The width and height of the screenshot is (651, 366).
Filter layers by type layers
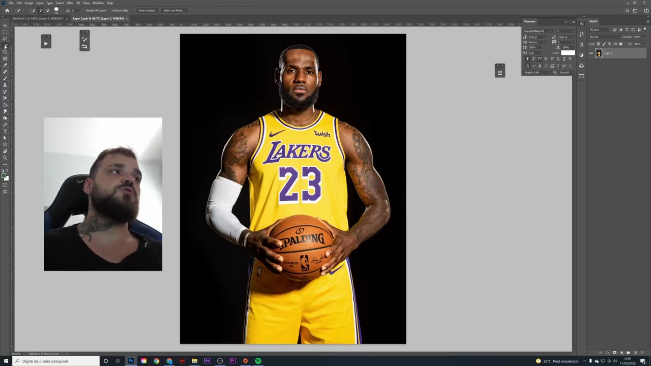click(627, 29)
